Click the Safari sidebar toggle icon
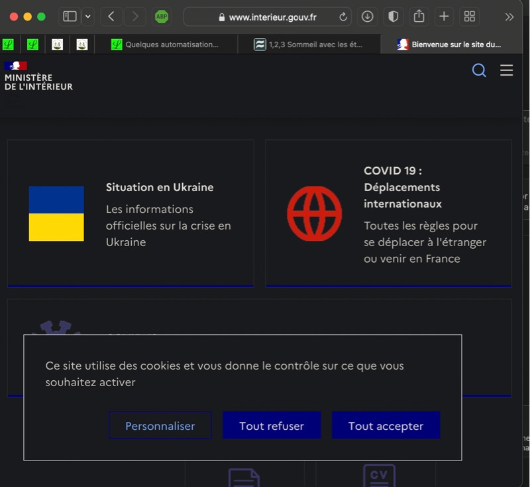Image resolution: width=530 pixels, height=487 pixels. coord(70,17)
